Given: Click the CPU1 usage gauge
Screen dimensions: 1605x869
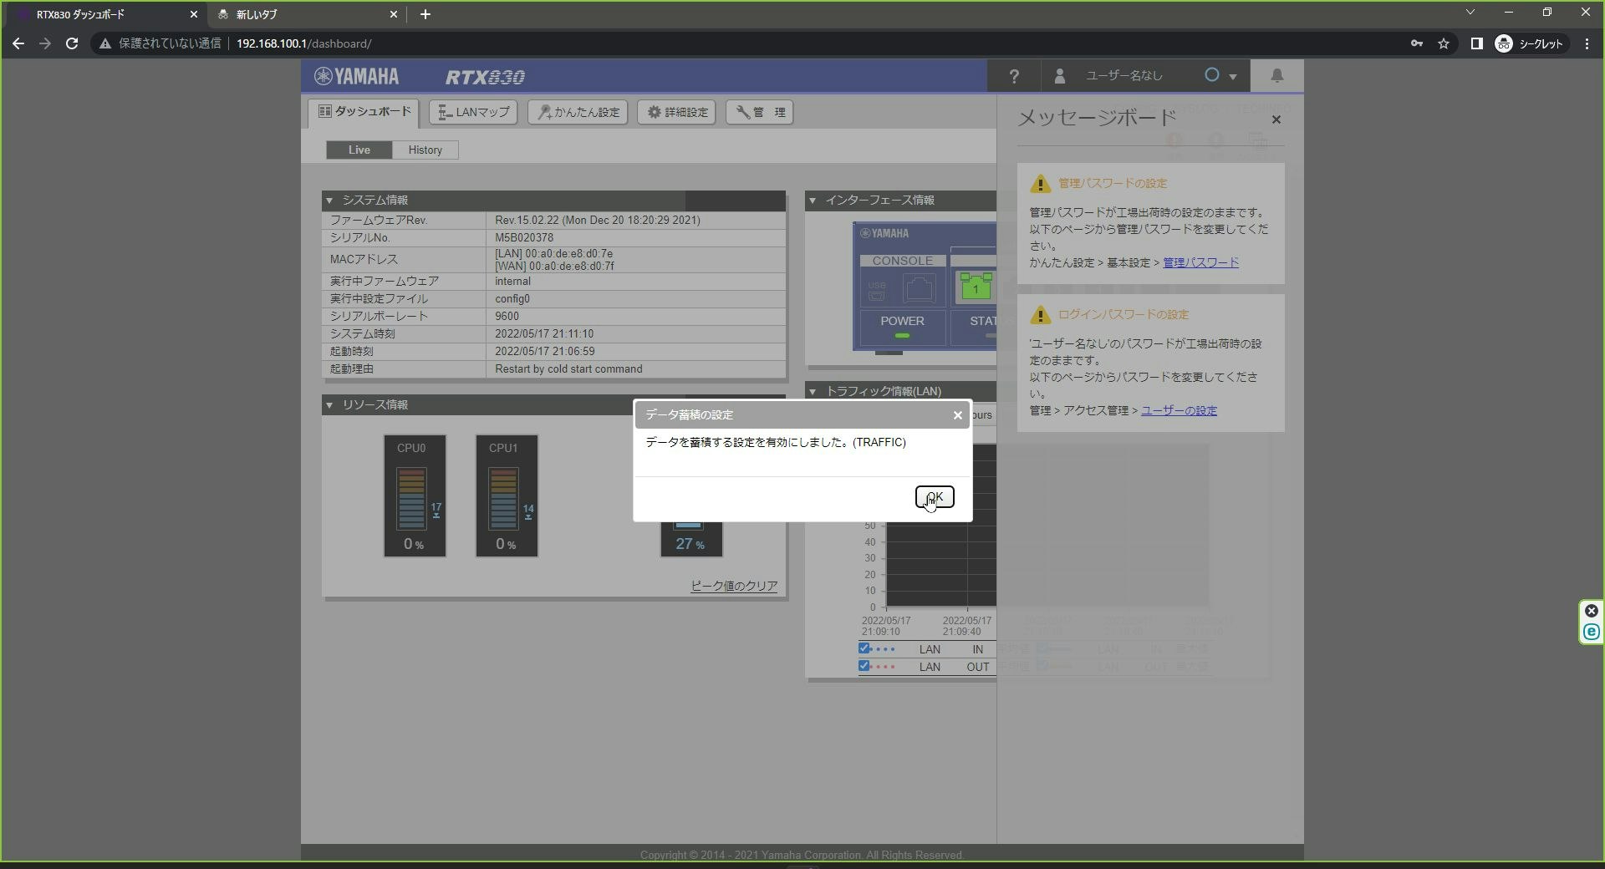Looking at the screenshot, I should pos(507,495).
